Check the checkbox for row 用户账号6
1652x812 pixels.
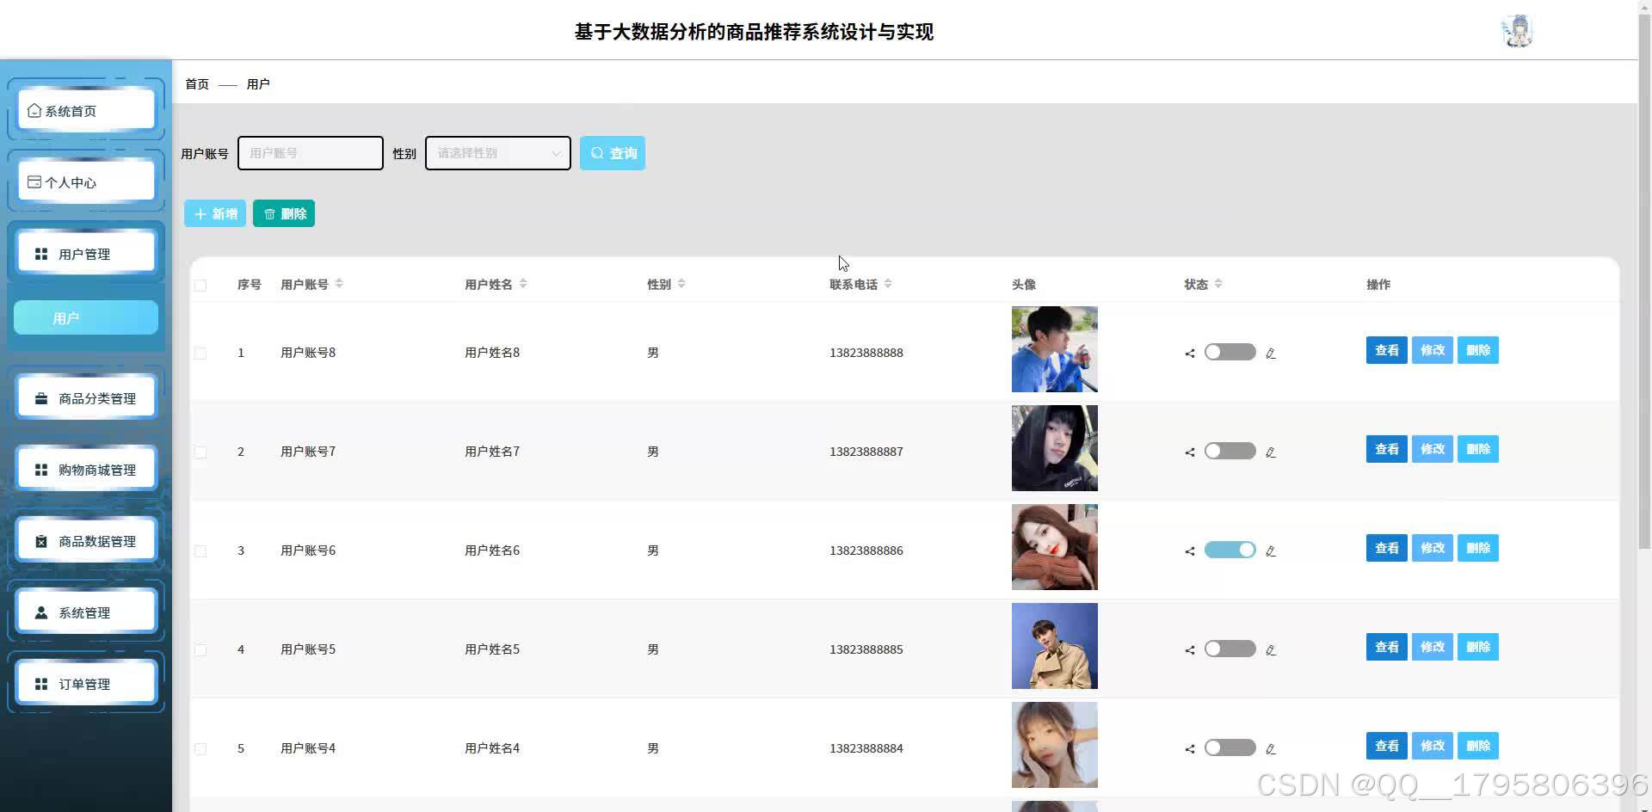click(x=200, y=551)
